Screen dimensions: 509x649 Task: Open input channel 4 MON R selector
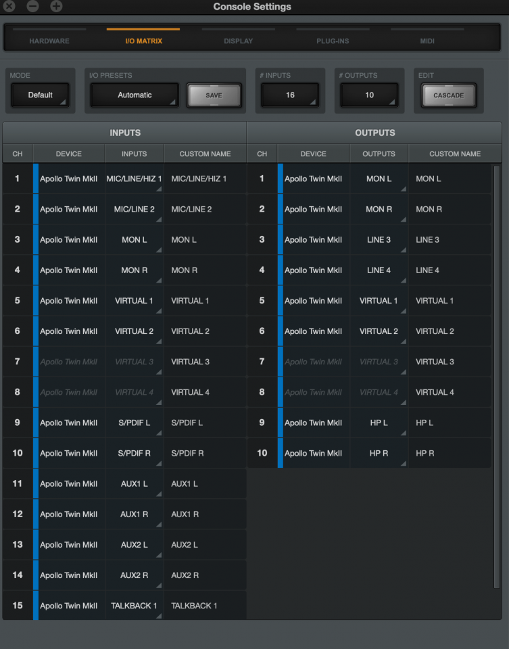[x=134, y=270]
